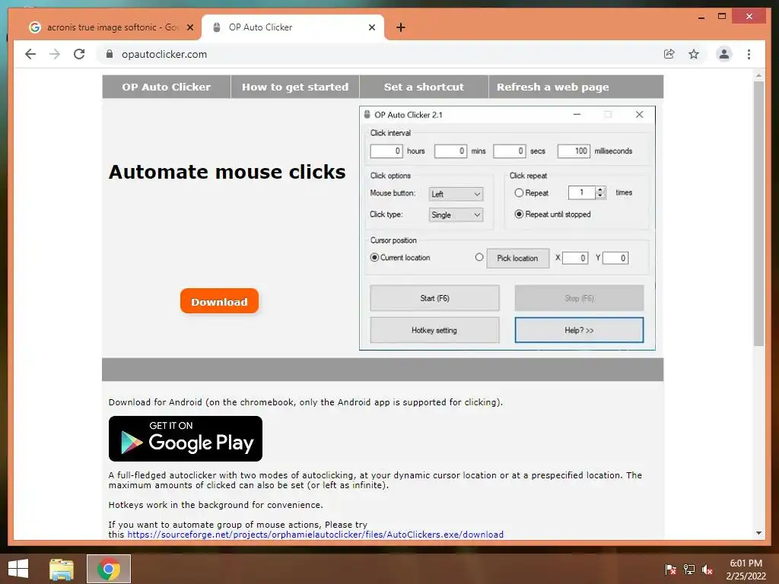Click the repeat times number field
This screenshot has height=584, width=779.
582,192
